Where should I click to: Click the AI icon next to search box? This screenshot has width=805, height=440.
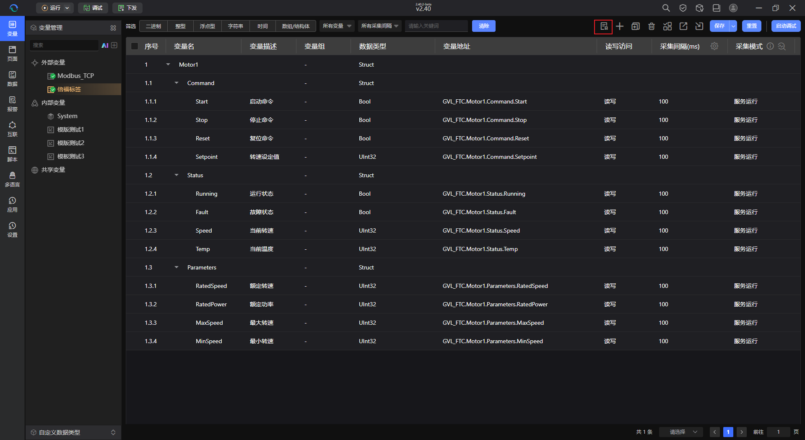(x=105, y=45)
